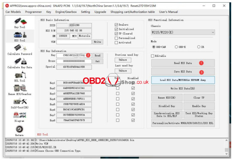
Task: Select IR mode radio button
Action: 198,47
